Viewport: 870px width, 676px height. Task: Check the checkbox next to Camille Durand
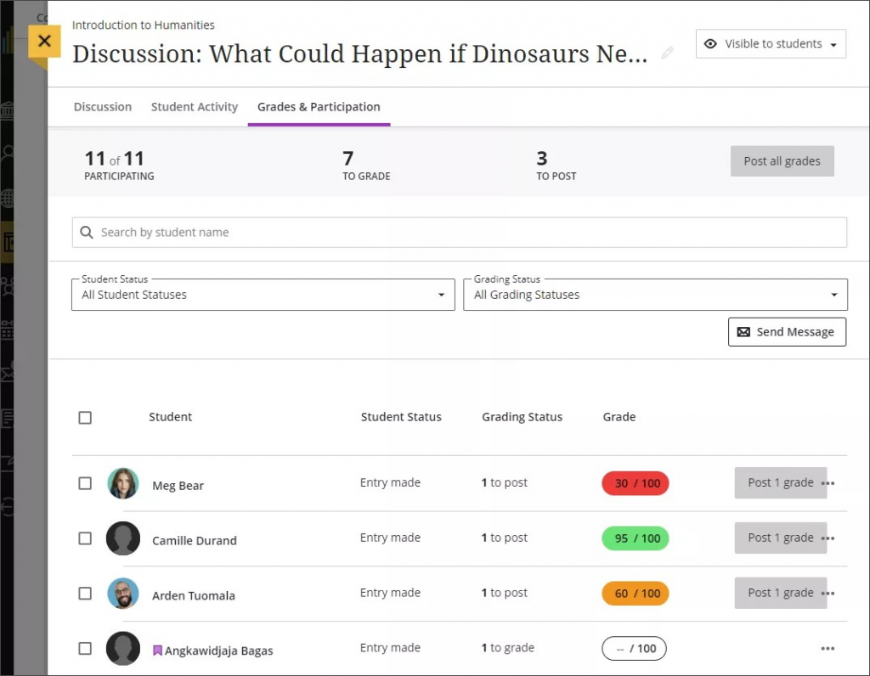[85, 538]
